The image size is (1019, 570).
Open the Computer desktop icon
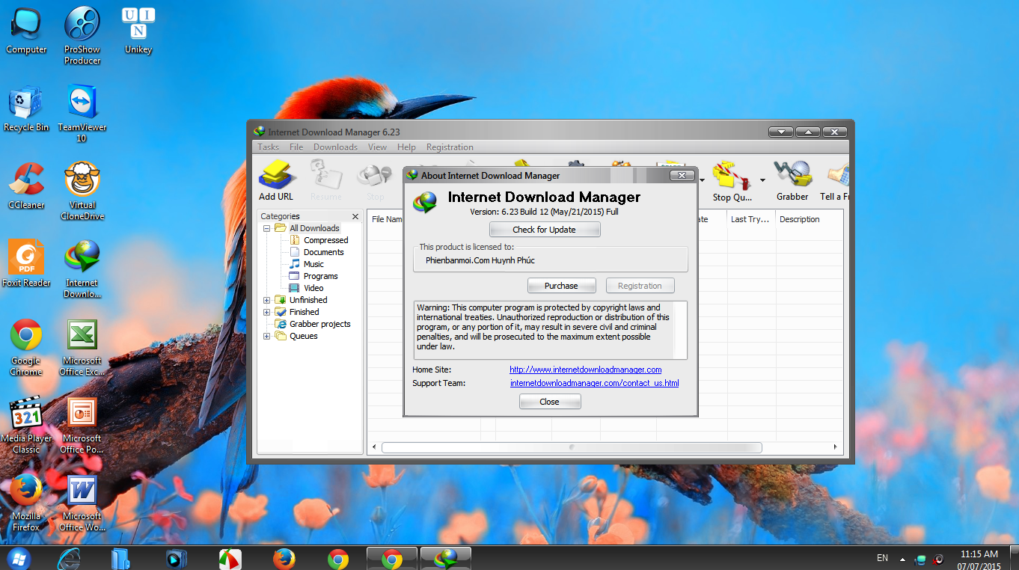[x=26, y=31]
